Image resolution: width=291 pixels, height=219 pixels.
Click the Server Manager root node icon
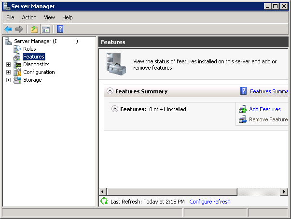point(8,41)
